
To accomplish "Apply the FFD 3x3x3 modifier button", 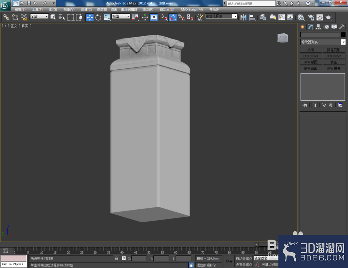I will tap(310, 56).
